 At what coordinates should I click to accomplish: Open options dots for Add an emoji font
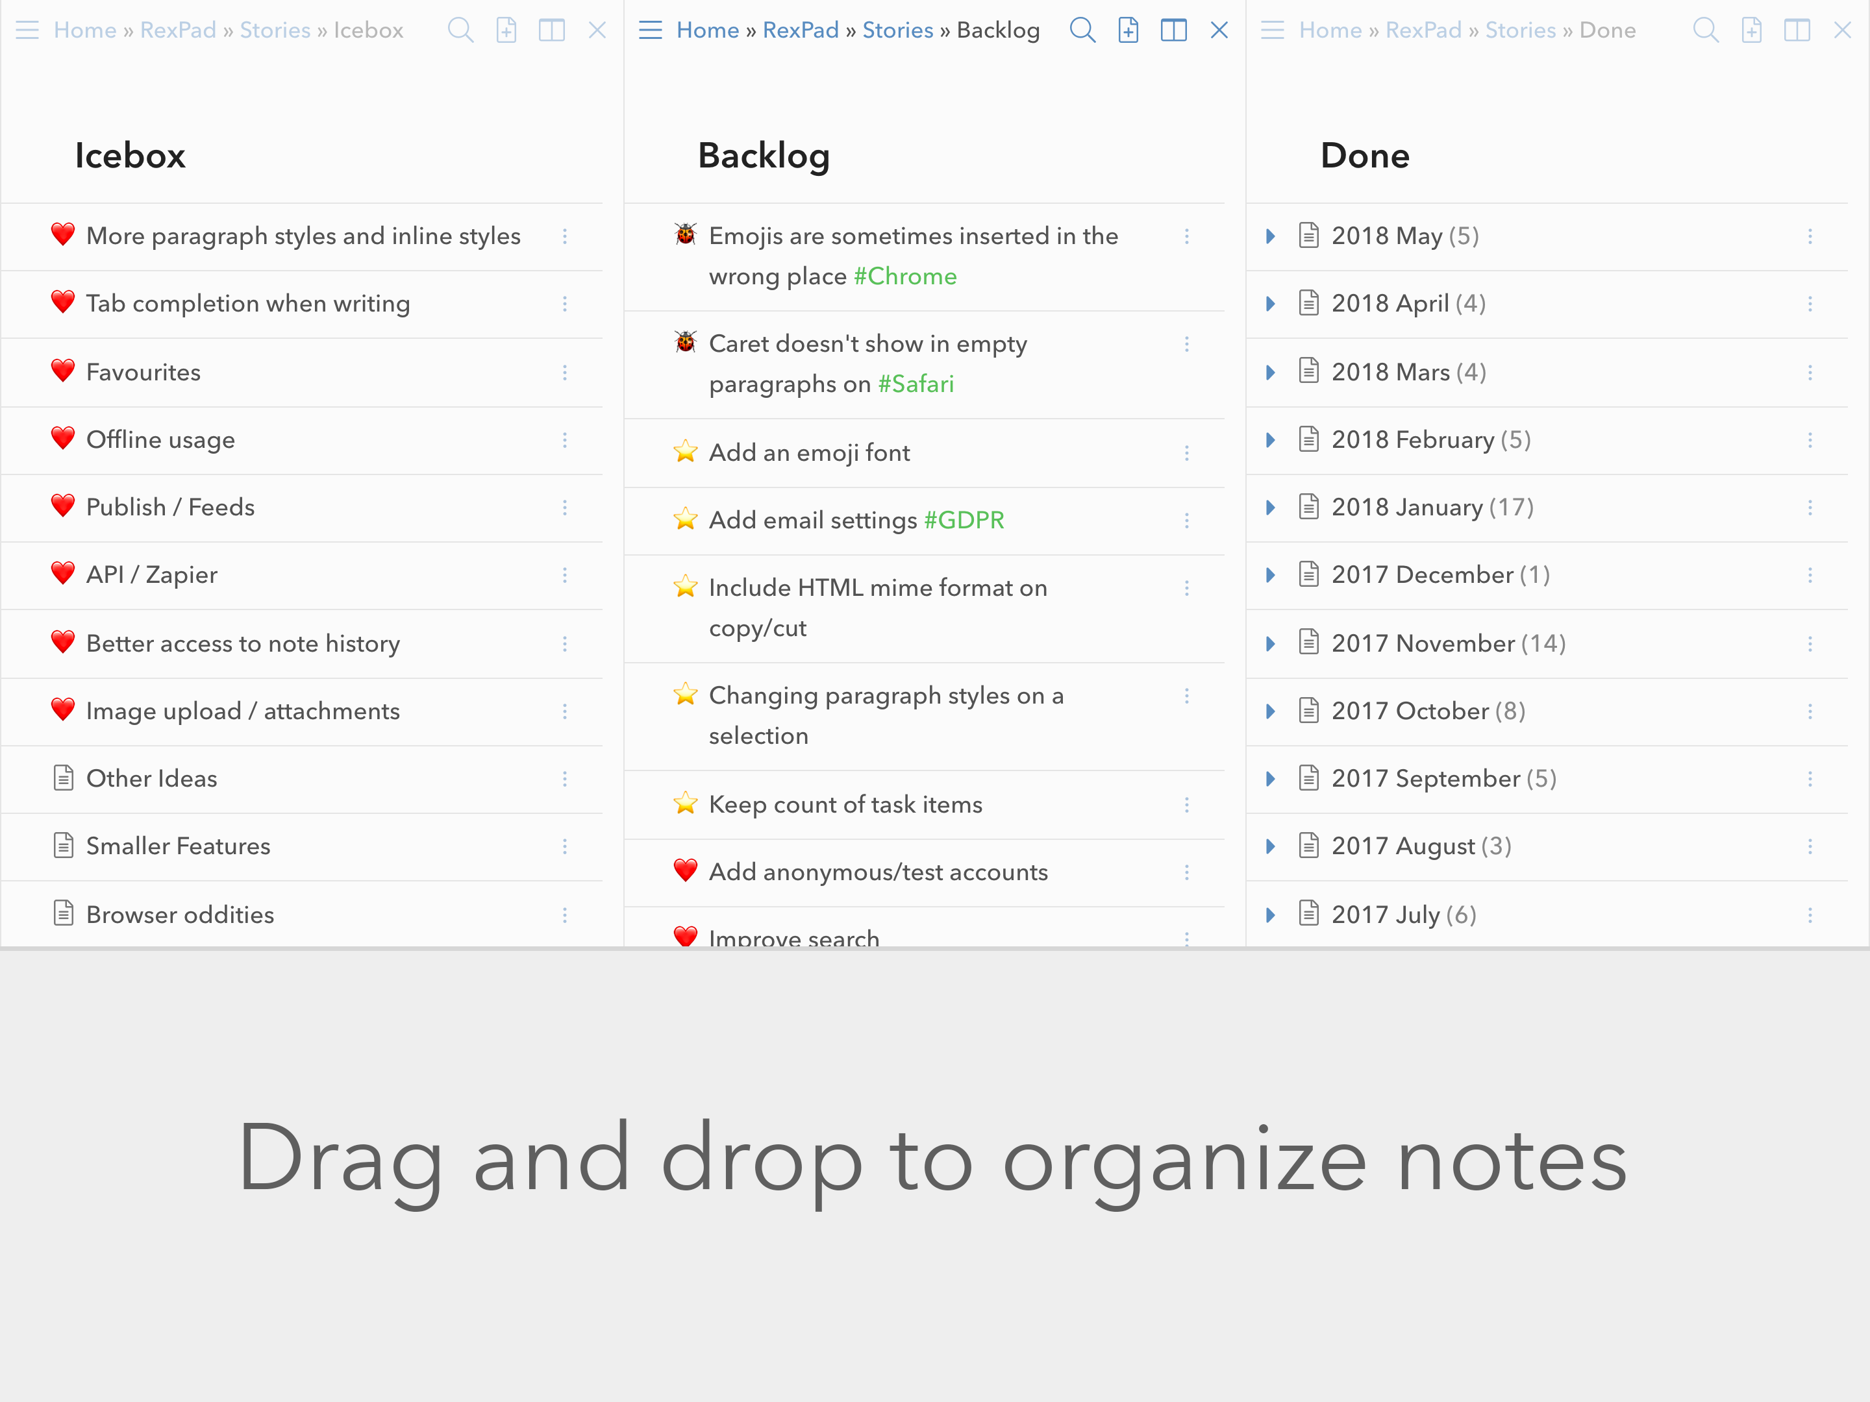point(1187,453)
